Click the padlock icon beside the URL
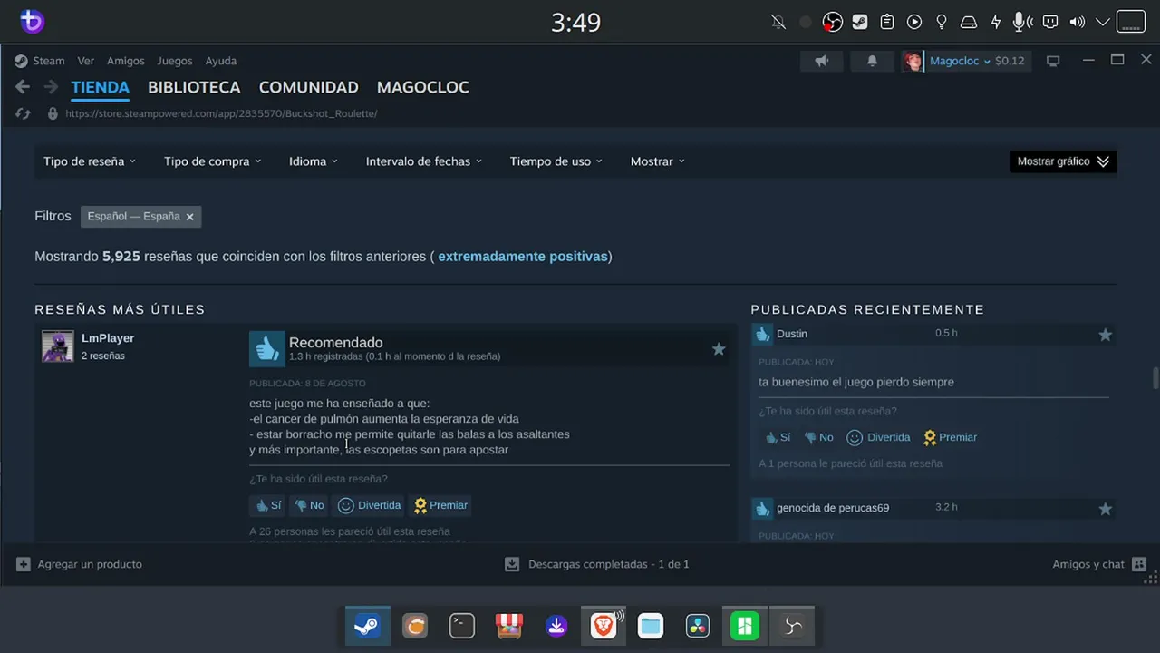The height and width of the screenshot is (653, 1160). point(52,113)
